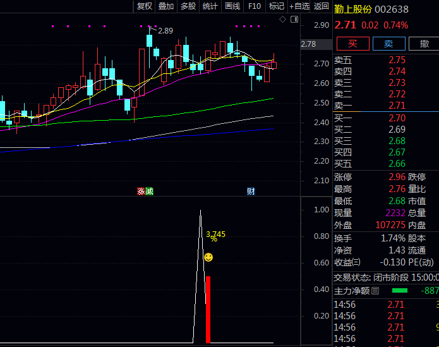Open the 统计 statistics tool
Screen dimensions: 439x347
[210, 6]
